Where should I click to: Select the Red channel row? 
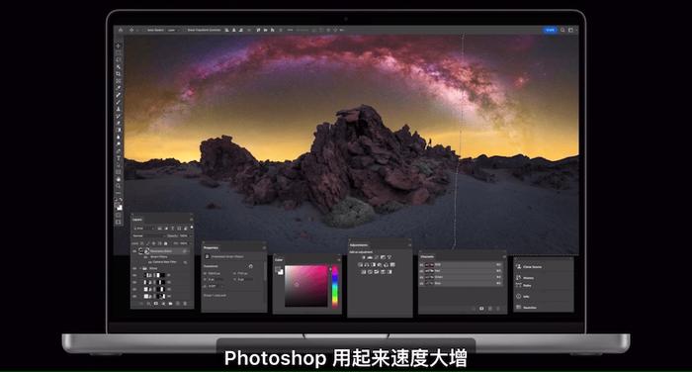461,271
